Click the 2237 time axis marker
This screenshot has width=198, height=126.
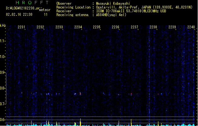[134, 27]
